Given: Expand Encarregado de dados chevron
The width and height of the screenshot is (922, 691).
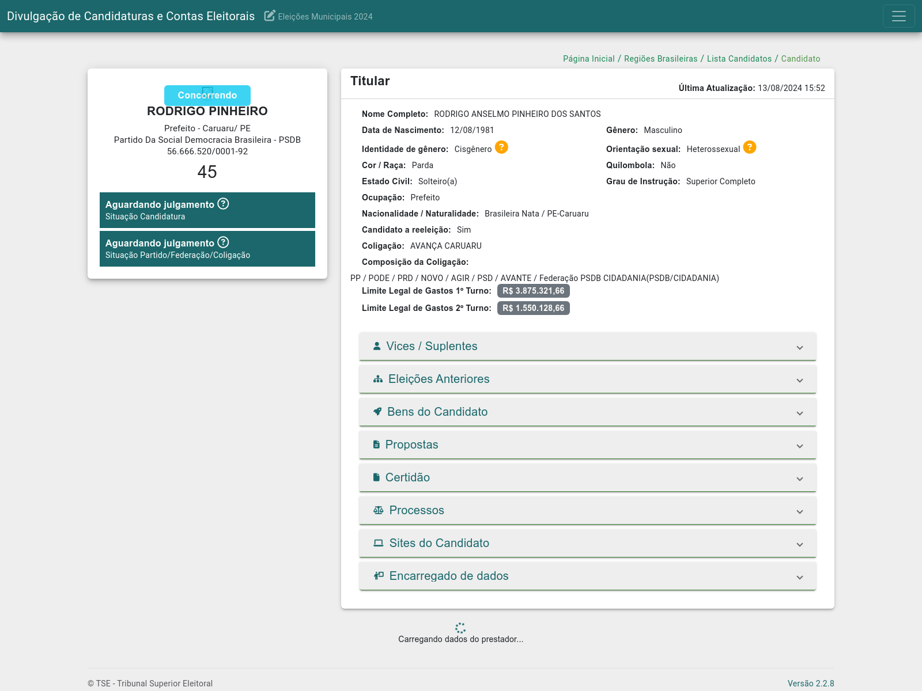Looking at the screenshot, I should (x=800, y=577).
